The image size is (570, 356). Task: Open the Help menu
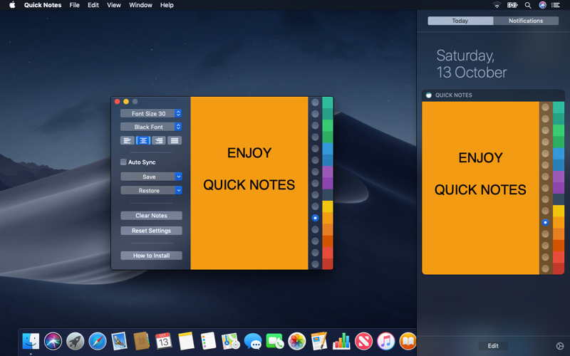point(167,5)
